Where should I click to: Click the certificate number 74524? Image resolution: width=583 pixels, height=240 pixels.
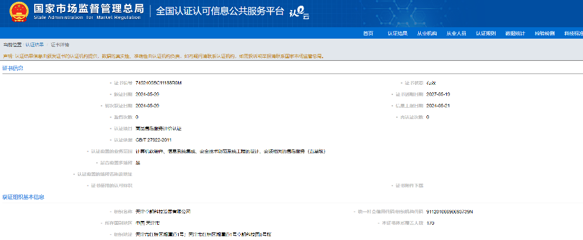coord(159,83)
